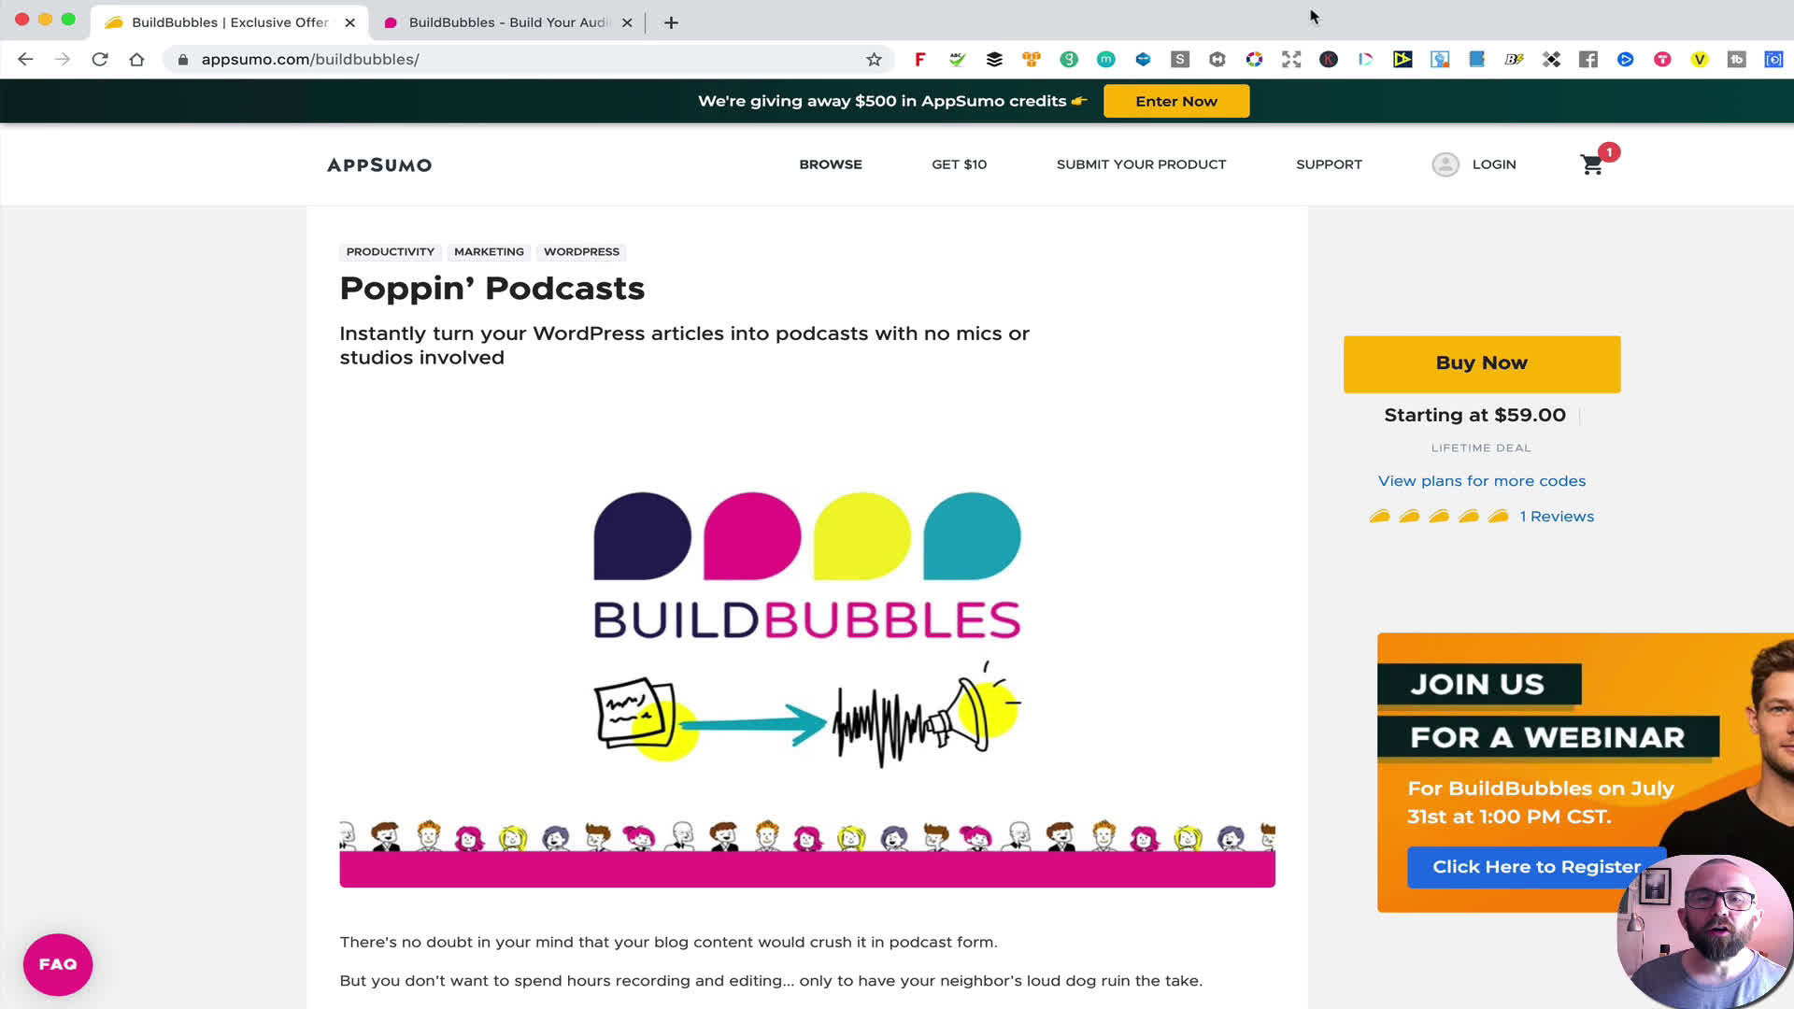Image resolution: width=1794 pixels, height=1009 pixels.
Task: Click the WORDPRESS category tag
Action: pyautogui.click(x=581, y=251)
